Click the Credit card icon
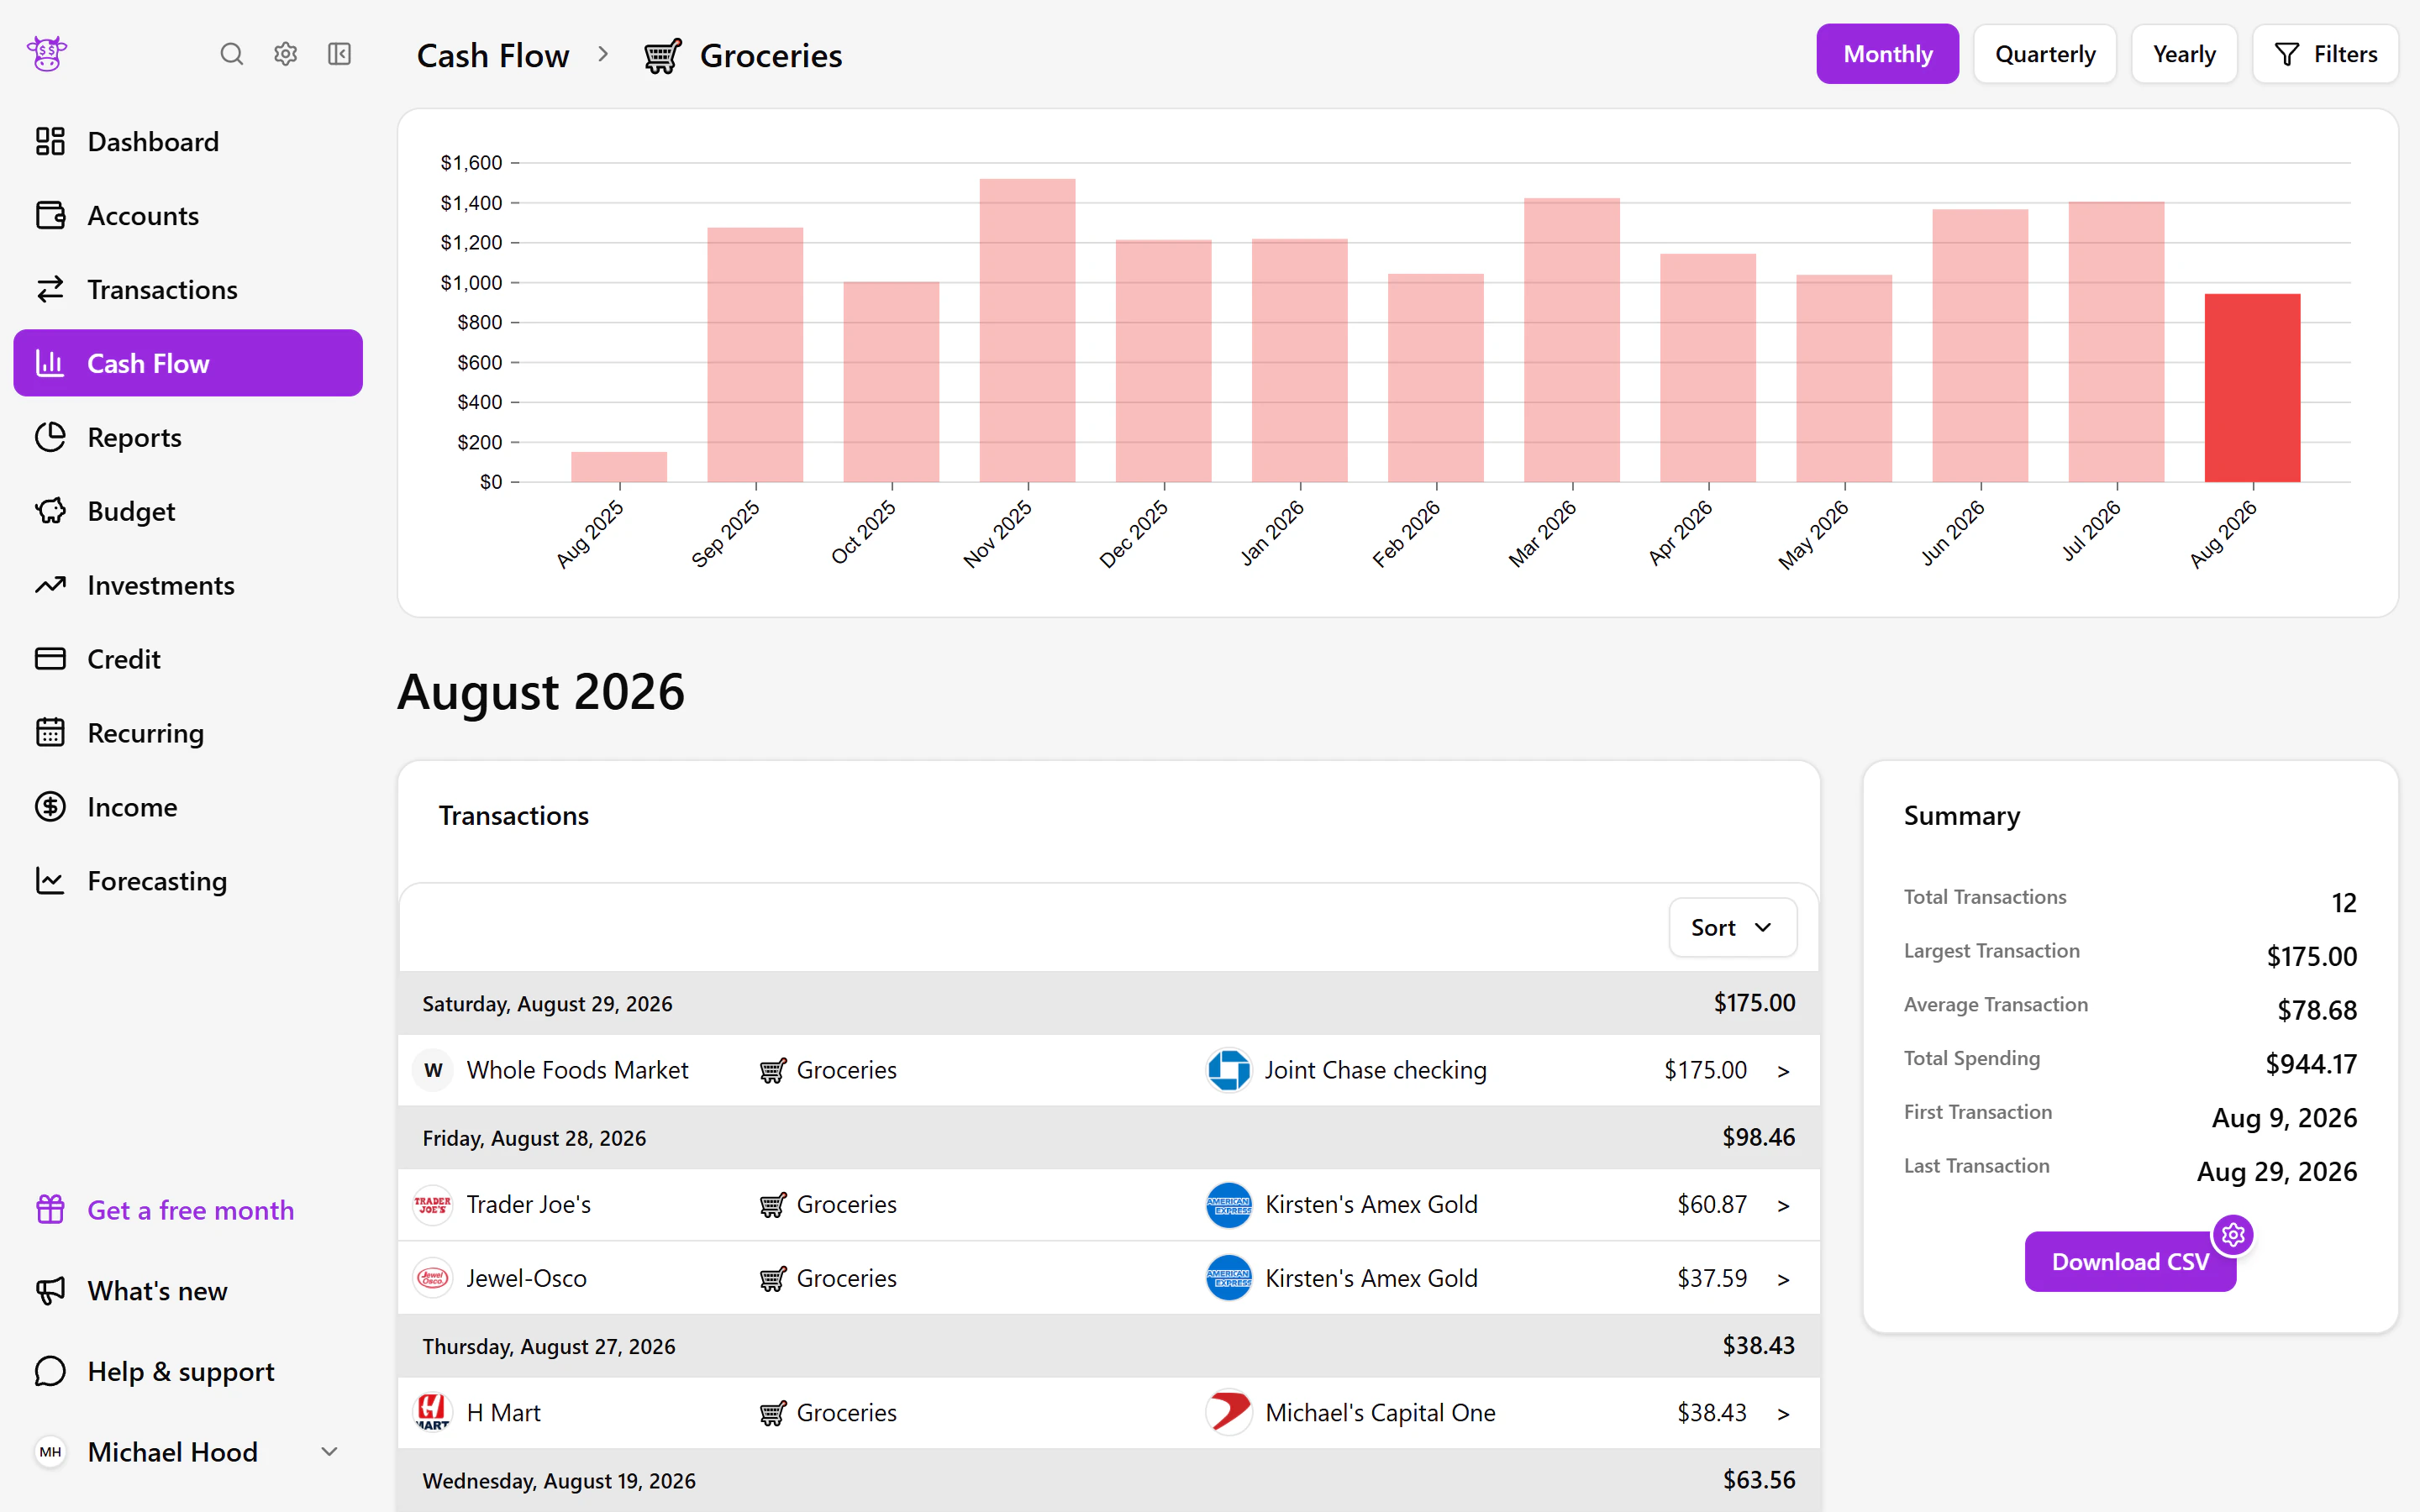The width and height of the screenshot is (2420, 1512). point(50,659)
